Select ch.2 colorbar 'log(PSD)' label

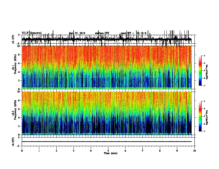click(207, 117)
